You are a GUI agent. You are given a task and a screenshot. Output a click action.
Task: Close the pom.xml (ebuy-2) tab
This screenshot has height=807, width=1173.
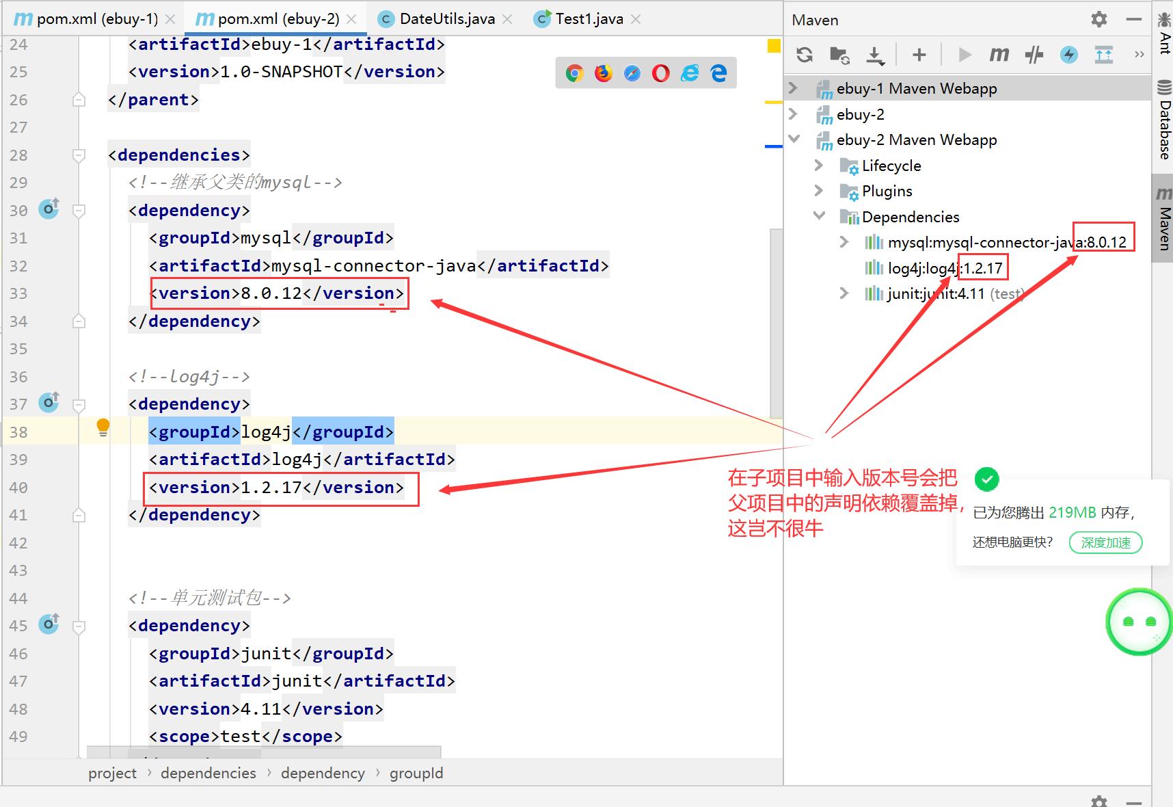tap(351, 19)
